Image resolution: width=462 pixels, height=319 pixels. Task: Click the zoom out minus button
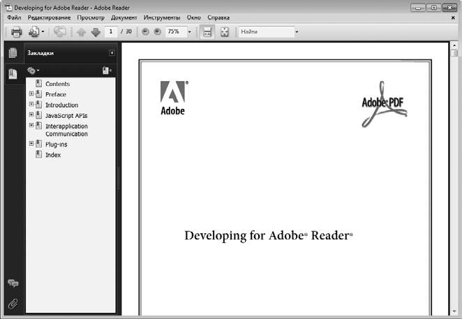click(145, 32)
